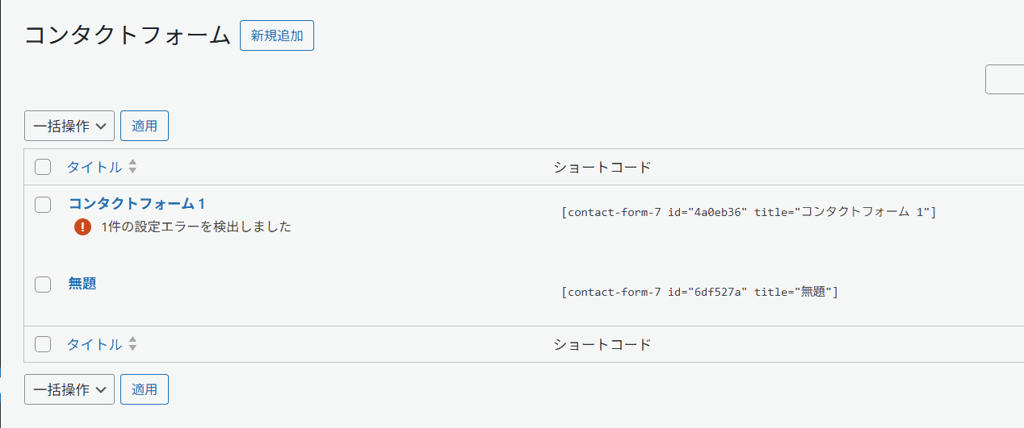Click the search input field at upper right
This screenshot has width=1024, height=428.
[1005, 80]
